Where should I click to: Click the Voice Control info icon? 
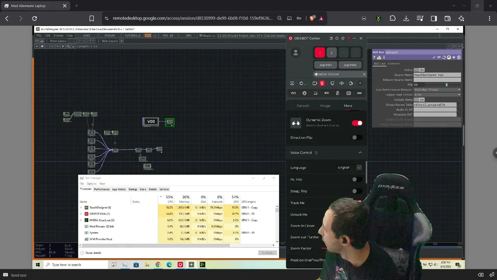click(316, 153)
